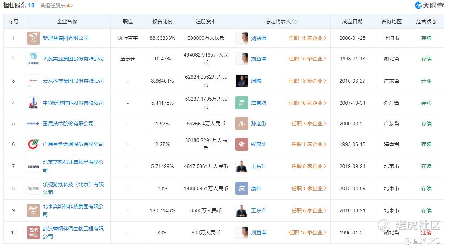Click the 88.63333% investment ratio cell
This screenshot has height=251, width=449.
(x=162, y=38)
